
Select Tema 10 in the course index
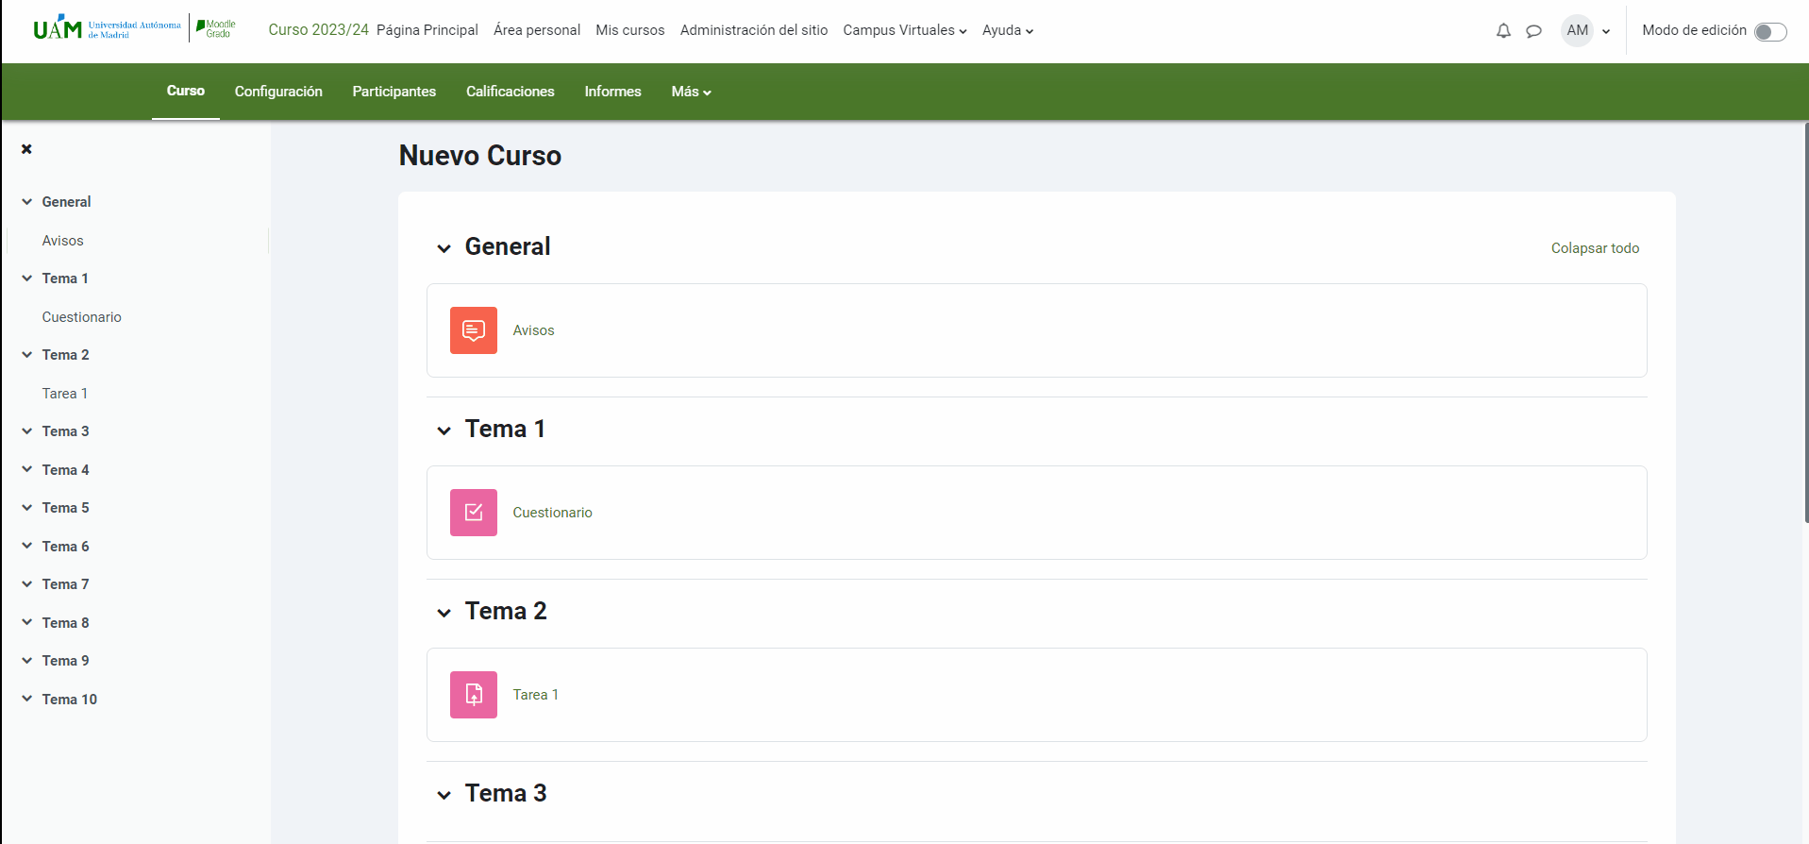(x=70, y=700)
